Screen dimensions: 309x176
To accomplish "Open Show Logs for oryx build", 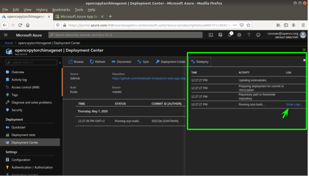I will coord(294,105).
